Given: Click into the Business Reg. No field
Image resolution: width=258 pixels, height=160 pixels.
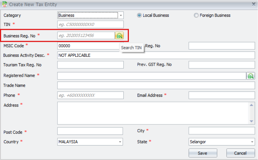Looking at the screenshot, I should coord(86,36).
